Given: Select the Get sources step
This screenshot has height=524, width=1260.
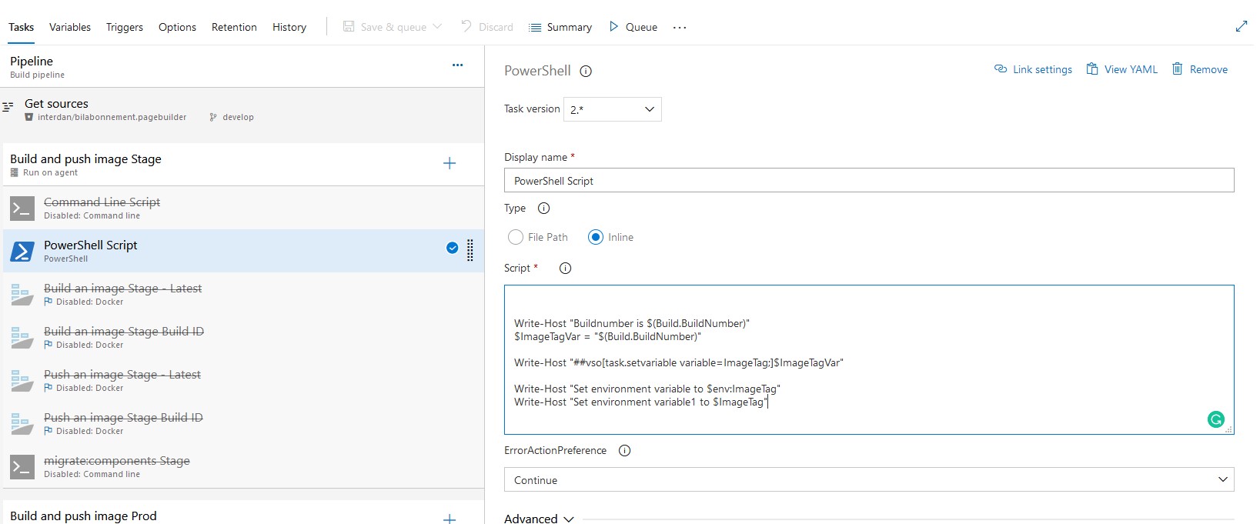Looking at the screenshot, I should [242, 109].
